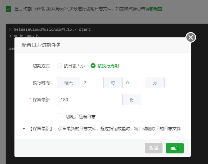This screenshot has width=208, height=164.
Task: Enable the 切割后压缩日志 checkbox
Action: pos(60,116)
